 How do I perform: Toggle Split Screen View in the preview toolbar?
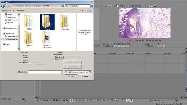(x=117, y=6)
